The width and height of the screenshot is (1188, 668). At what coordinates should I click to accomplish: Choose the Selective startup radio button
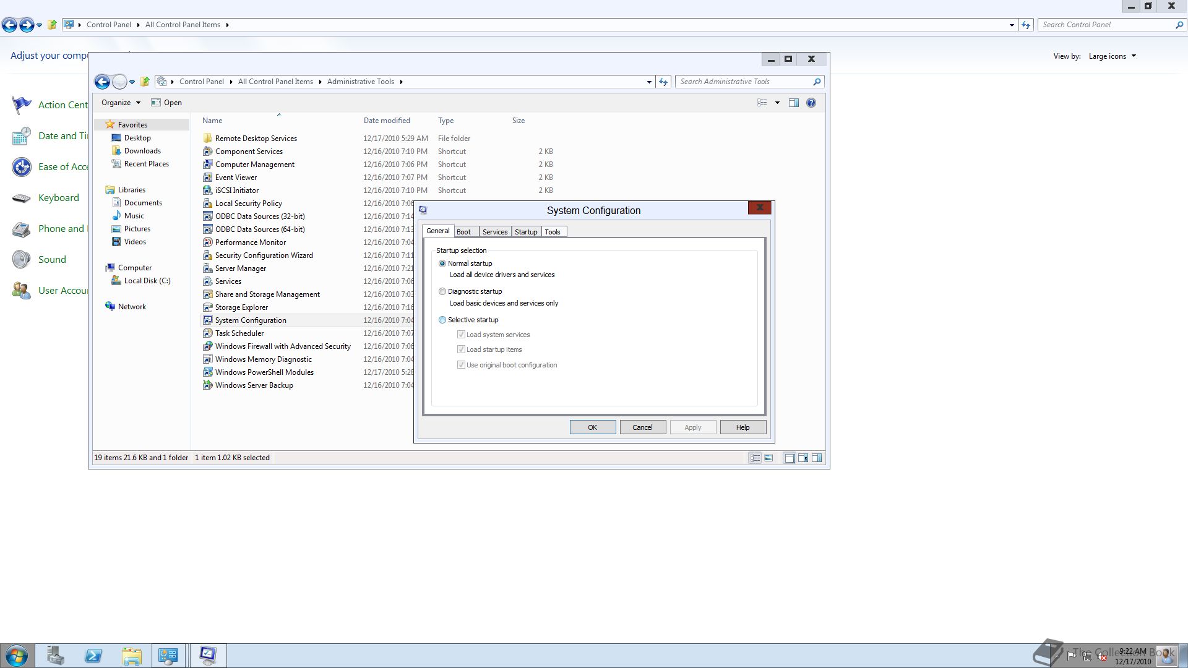pyautogui.click(x=442, y=320)
